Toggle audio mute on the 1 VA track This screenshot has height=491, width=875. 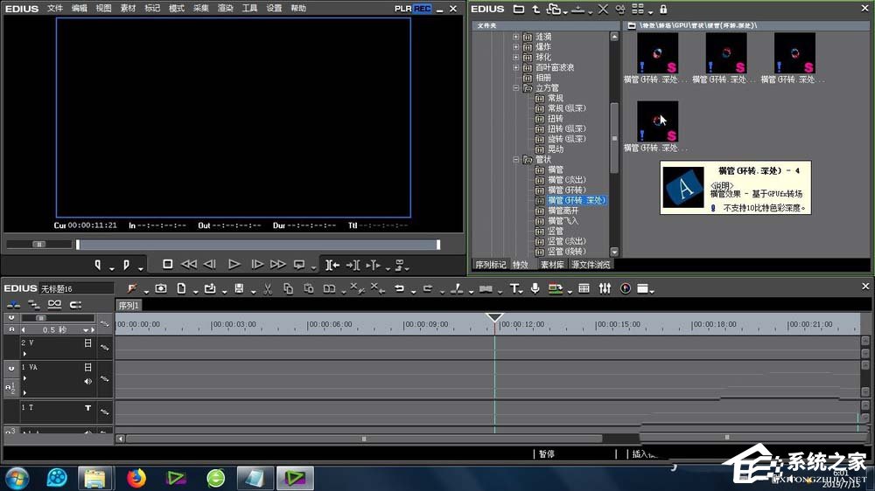pyautogui.click(x=87, y=381)
